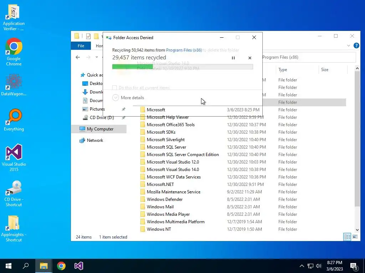This screenshot has height=273, width=365.
Task: Click the Explorer back arrow
Action: point(78,57)
